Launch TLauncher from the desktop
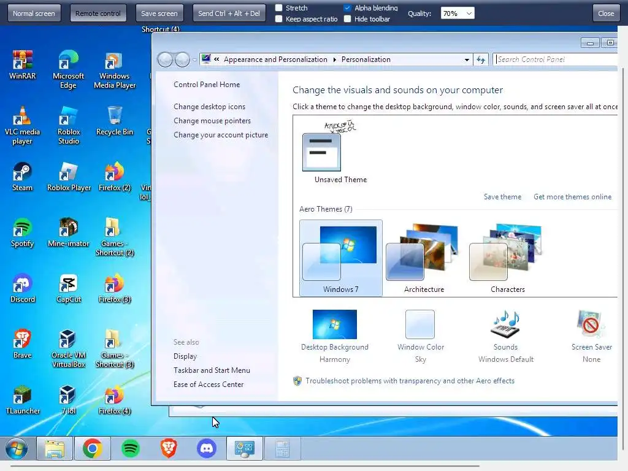628x471 pixels. [x=23, y=400]
